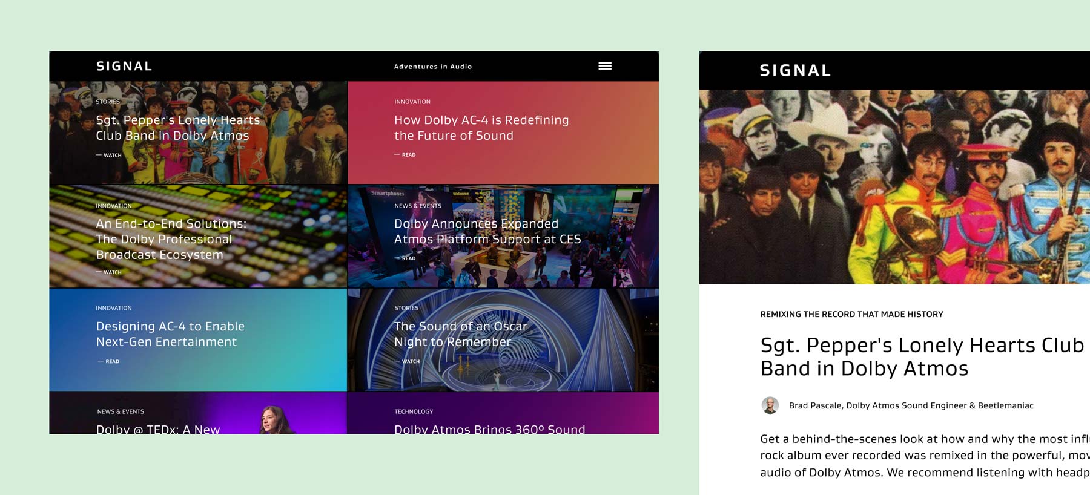Screen dimensions: 1090x495
Task: Open How Dolby AC-4 is Redefining article
Action: click(481, 128)
